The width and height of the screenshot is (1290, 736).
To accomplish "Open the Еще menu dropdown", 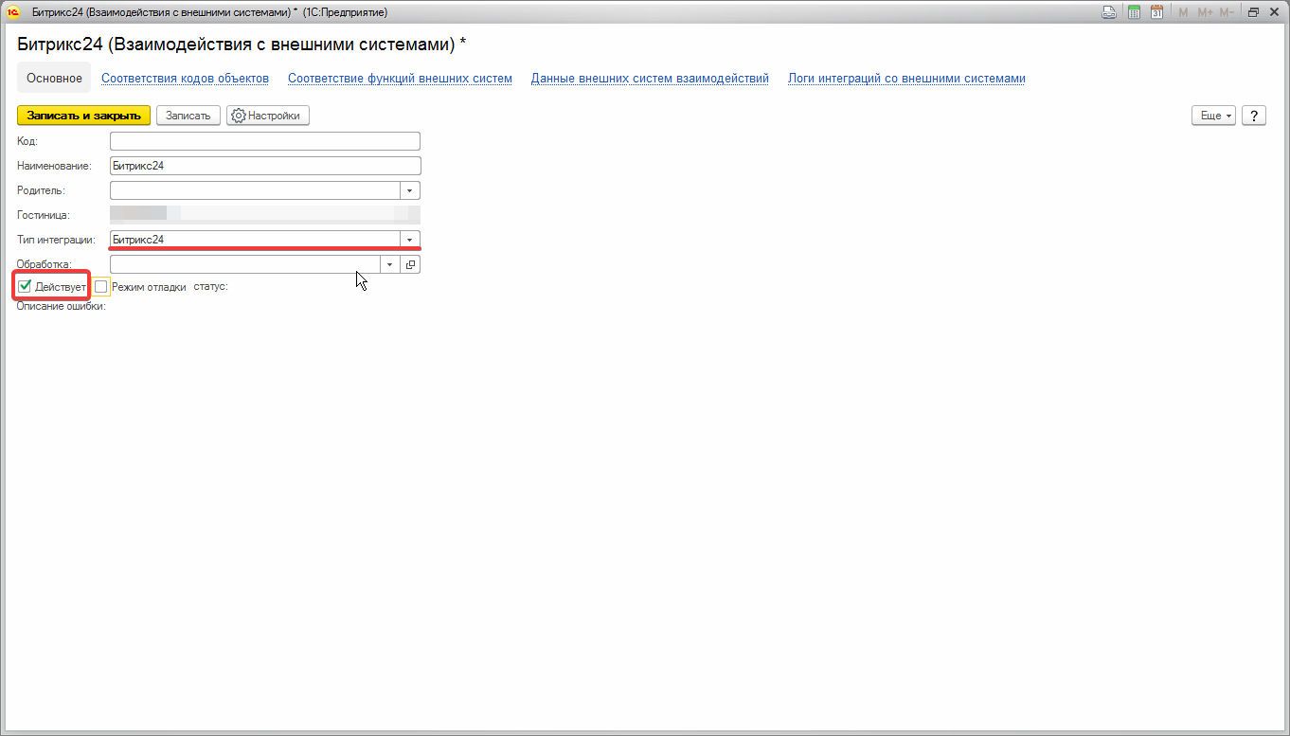I will coord(1213,116).
